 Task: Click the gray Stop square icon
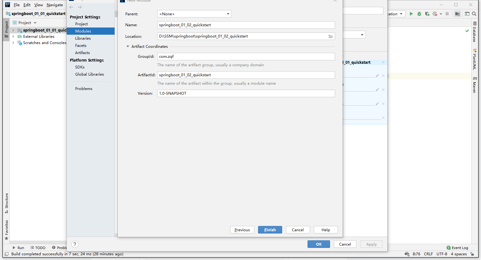click(447, 14)
